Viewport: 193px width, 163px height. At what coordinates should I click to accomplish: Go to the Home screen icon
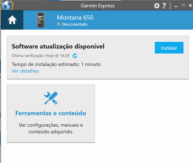click(x=12, y=20)
